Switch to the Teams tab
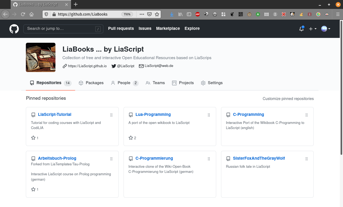The width and height of the screenshot is (343, 207). click(x=155, y=83)
